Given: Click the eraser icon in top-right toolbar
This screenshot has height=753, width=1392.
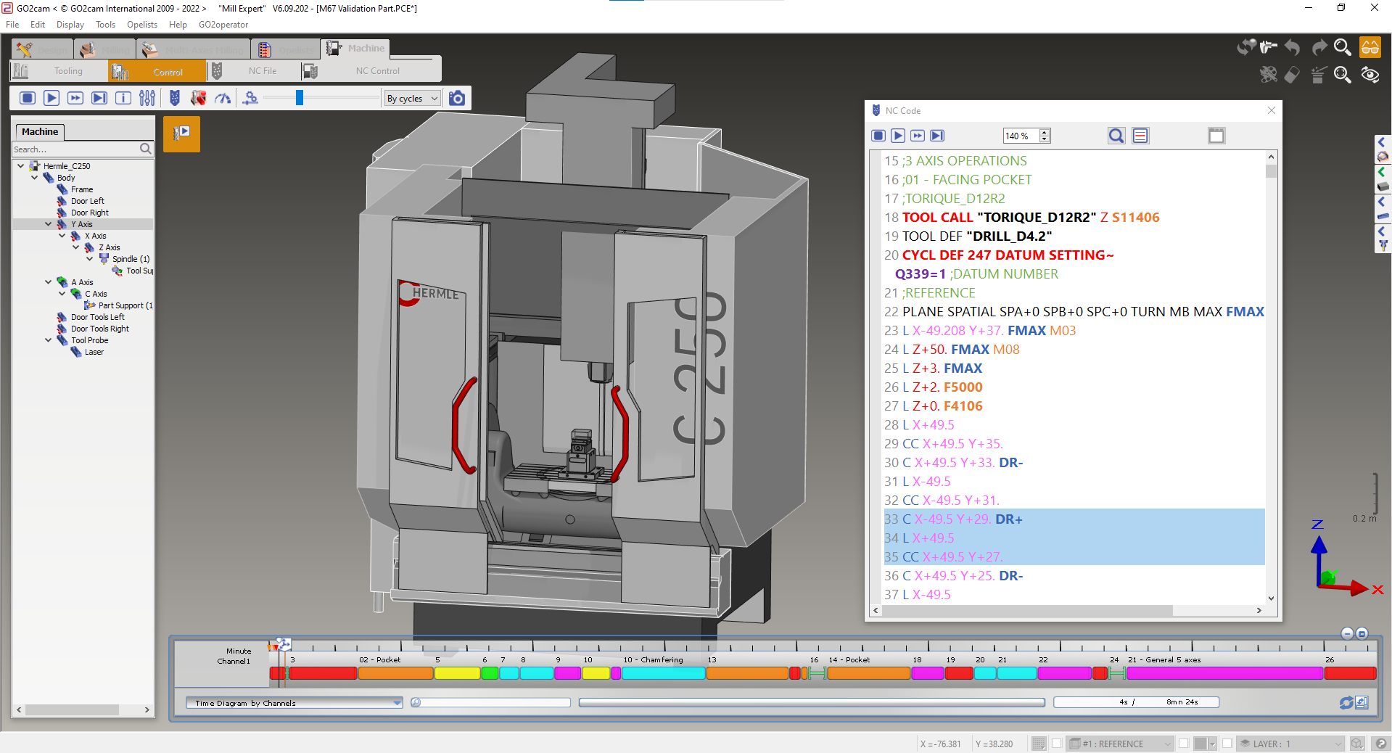Looking at the screenshot, I should pyautogui.click(x=1292, y=75).
